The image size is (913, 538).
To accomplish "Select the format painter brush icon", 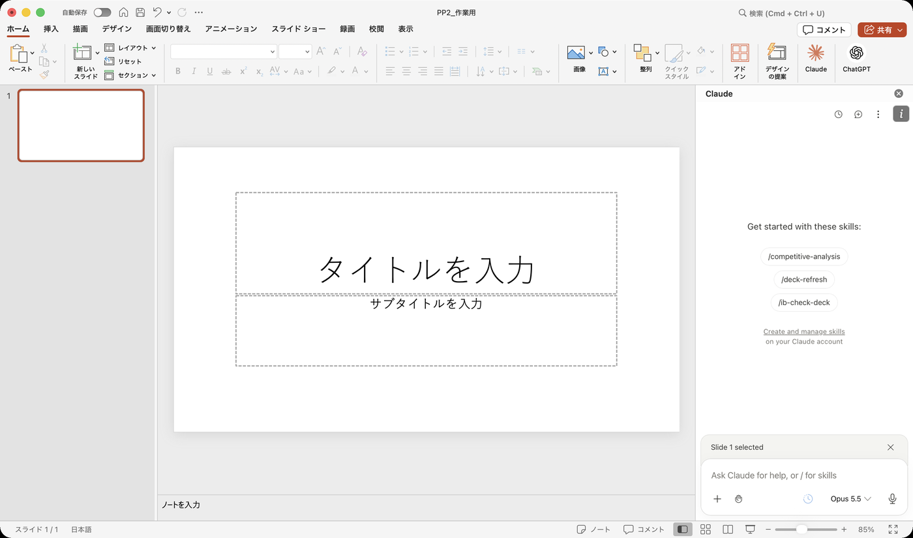I will tap(44, 75).
